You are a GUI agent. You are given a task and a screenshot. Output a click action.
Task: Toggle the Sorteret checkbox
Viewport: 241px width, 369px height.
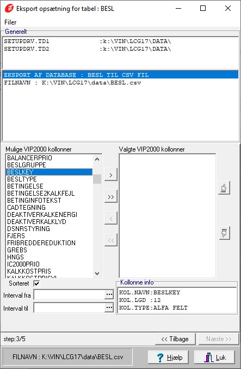click(x=36, y=283)
